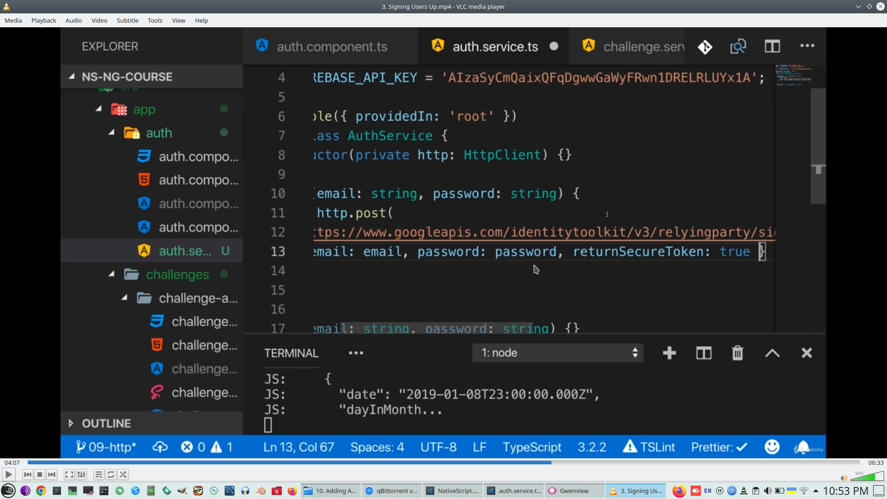Mute audio via speaker icon
The width and height of the screenshot is (887, 499).
click(844, 478)
